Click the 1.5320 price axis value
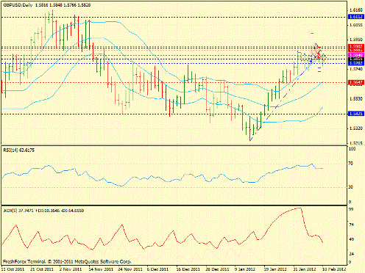This screenshot has height=273, width=365. [356, 128]
